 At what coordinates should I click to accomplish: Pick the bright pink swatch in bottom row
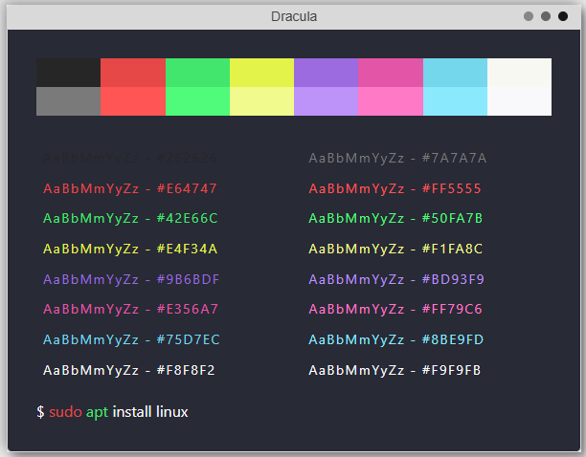391,101
